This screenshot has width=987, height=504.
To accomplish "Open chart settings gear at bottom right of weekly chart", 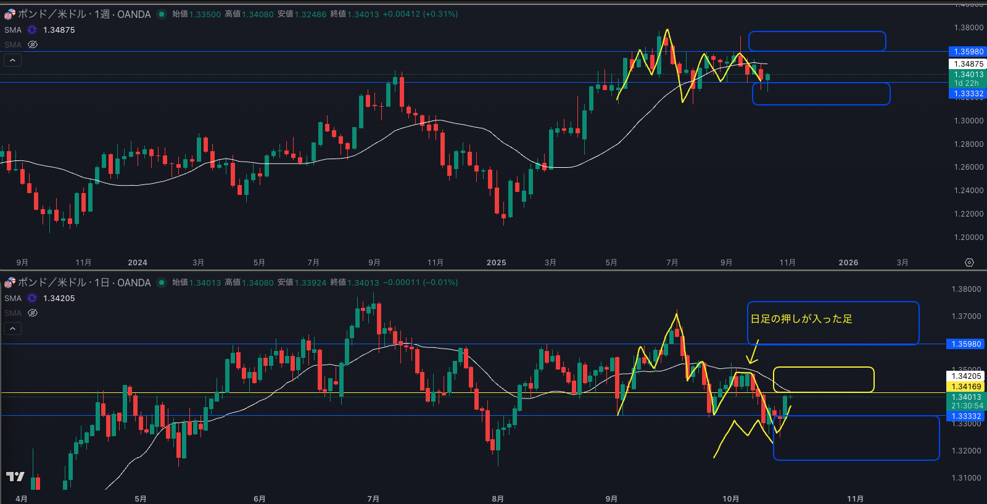I will coord(969,263).
